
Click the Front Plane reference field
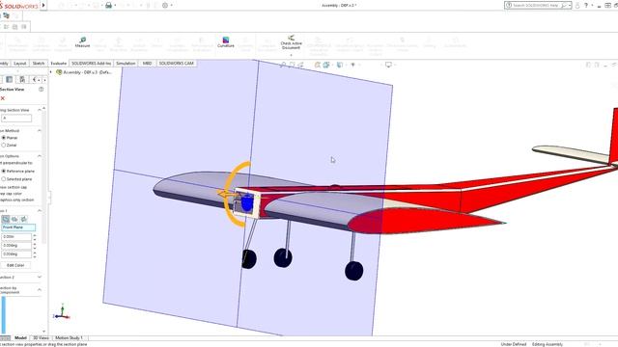click(18, 227)
